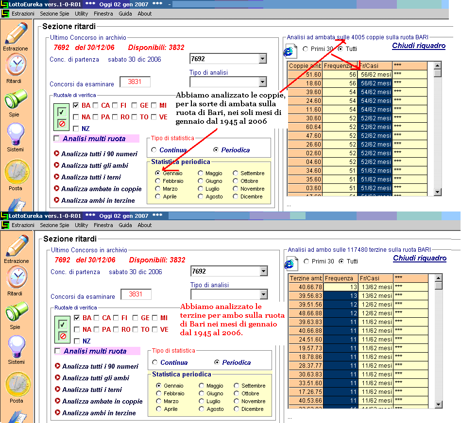Screen dimensions: 461x423
Task: Select the row 40.66.78 in terzine table
Action: (x=358, y=287)
